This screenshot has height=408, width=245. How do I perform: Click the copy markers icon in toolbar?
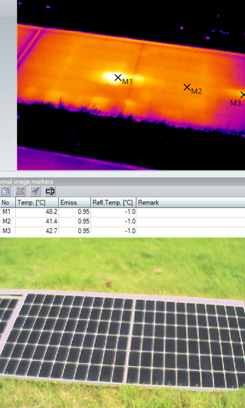click(5, 191)
